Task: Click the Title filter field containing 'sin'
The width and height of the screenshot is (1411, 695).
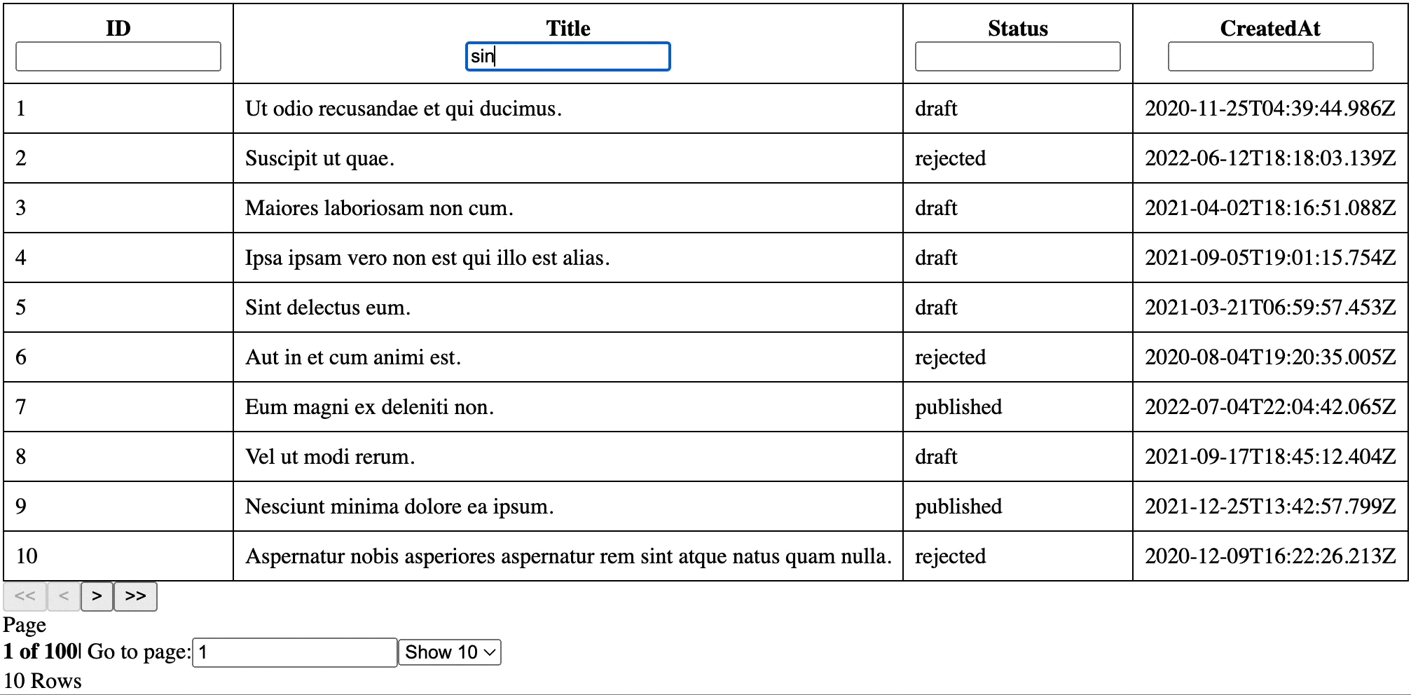Action: (x=567, y=57)
